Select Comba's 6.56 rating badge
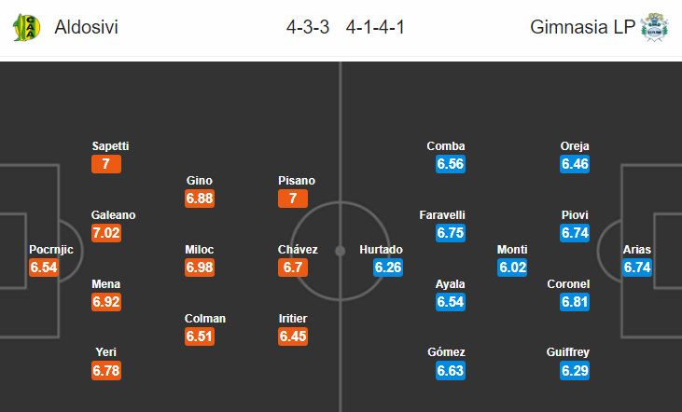 click(x=451, y=164)
